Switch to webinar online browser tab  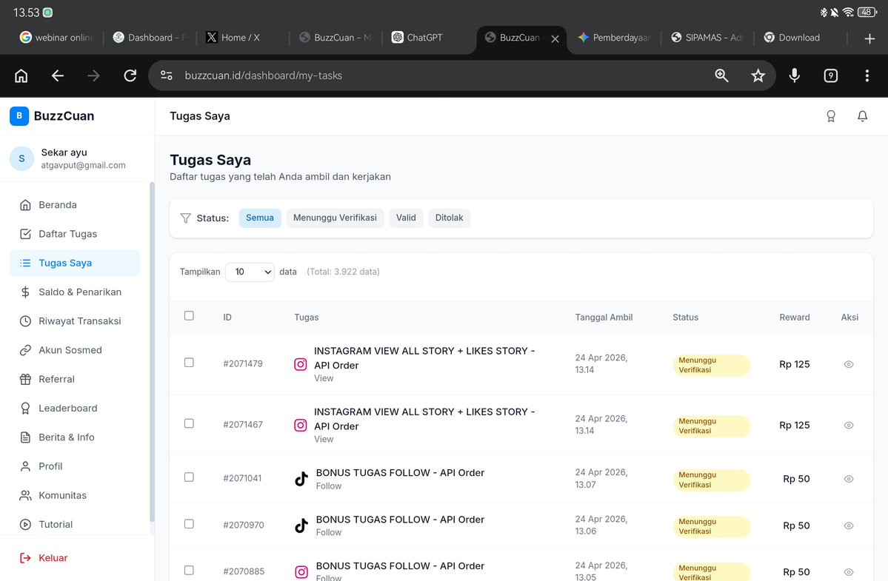pos(56,38)
